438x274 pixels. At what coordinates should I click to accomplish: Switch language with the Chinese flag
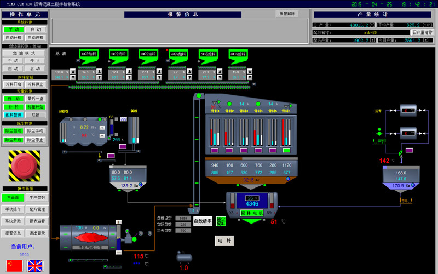click(14, 266)
